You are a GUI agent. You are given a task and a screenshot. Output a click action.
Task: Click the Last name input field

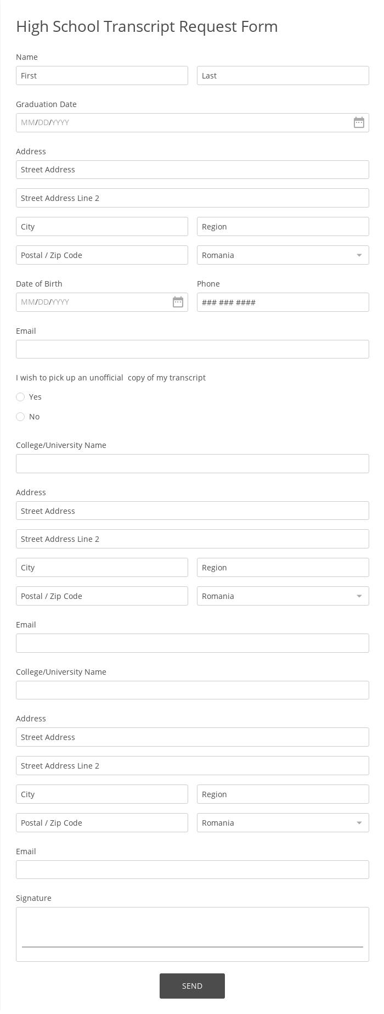tap(283, 75)
